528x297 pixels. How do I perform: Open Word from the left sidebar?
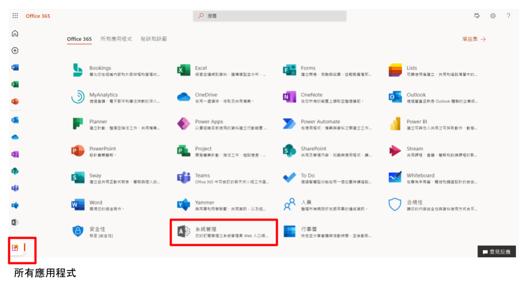pyautogui.click(x=15, y=67)
